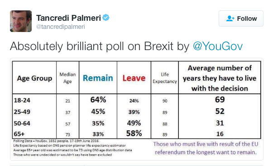Click the Follow button
The height and width of the screenshot is (166, 268).
pyautogui.click(x=241, y=18)
